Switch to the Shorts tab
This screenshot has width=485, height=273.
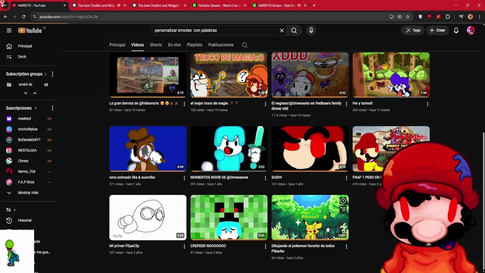click(156, 45)
